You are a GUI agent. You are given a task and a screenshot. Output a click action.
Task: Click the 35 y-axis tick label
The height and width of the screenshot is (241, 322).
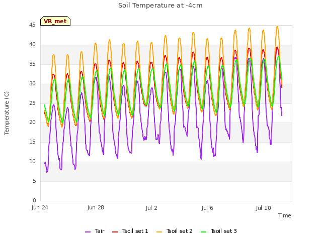click(x=32, y=64)
